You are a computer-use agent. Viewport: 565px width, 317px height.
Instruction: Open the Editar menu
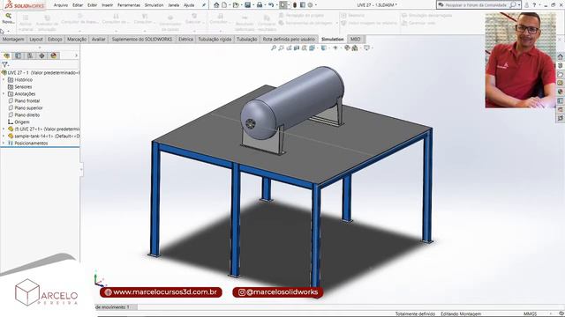tap(78, 5)
